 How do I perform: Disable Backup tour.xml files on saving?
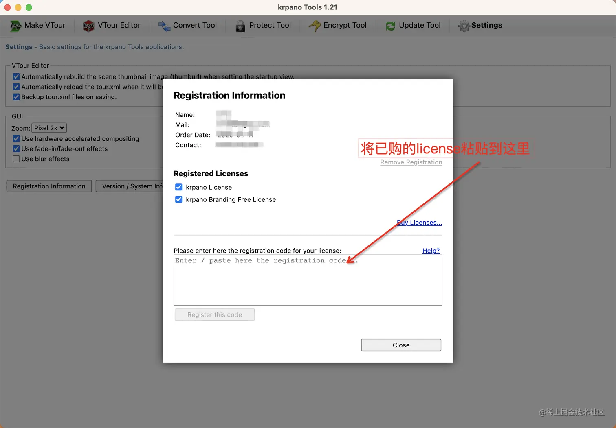click(x=16, y=97)
